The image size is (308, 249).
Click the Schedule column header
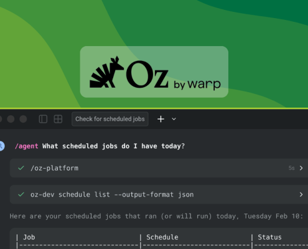[162, 237]
